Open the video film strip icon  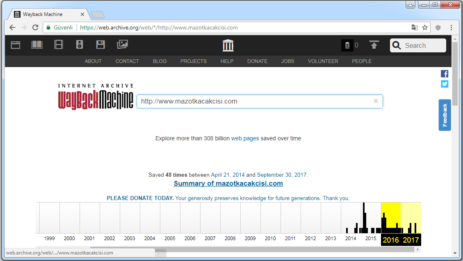coord(59,45)
